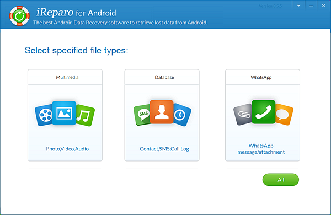Click the green WhatsApp phone icon
The height and width of the screenshot is (215, 331).
pyautogui.click(x=264, y=111)
